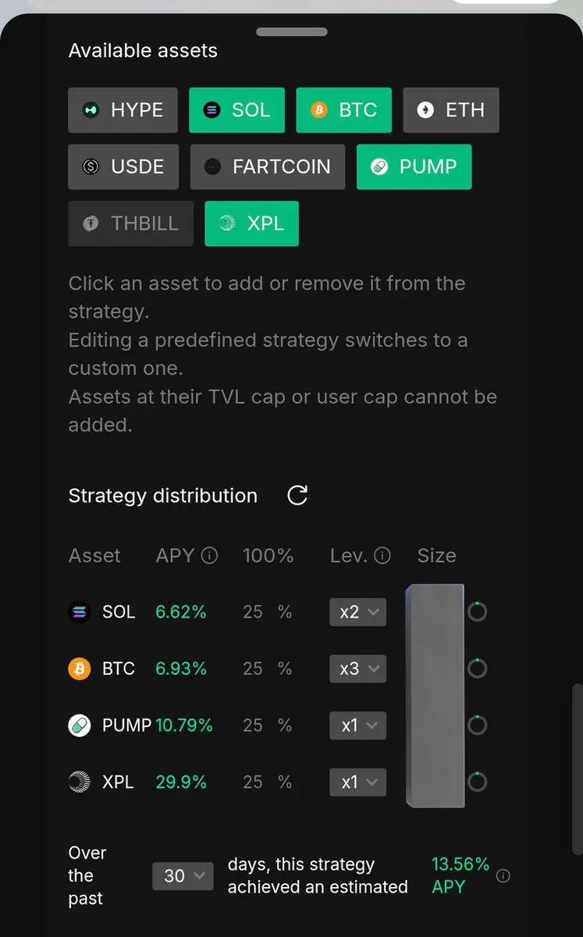Click the SOL percentage input field
The width and height of the screenshot is (583, 937).
(253, 611)
